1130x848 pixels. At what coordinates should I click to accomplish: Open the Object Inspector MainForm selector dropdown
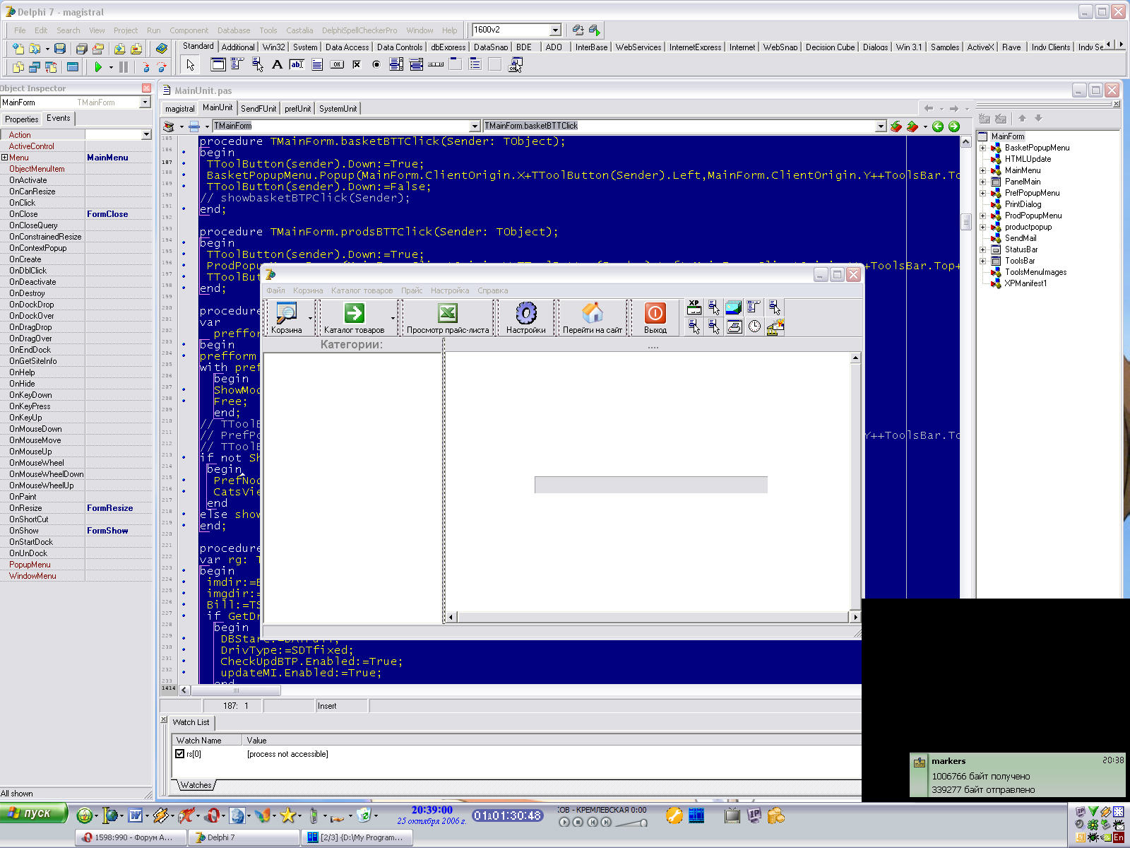pos(145,102)
